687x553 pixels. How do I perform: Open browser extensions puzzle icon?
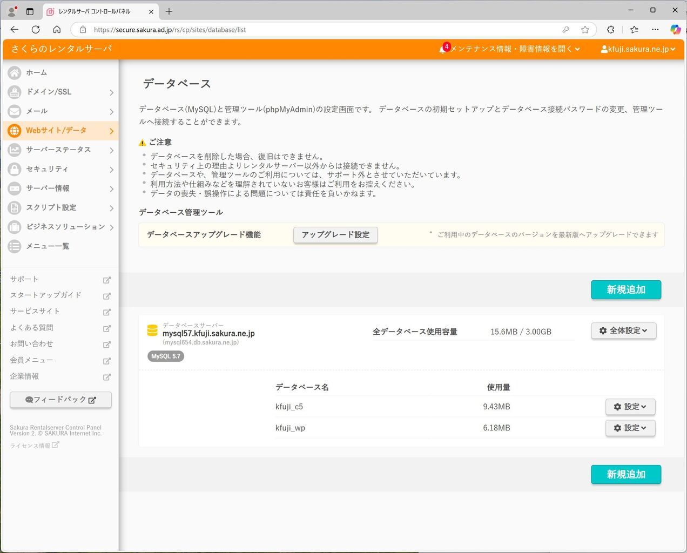(x=611, y=30)
